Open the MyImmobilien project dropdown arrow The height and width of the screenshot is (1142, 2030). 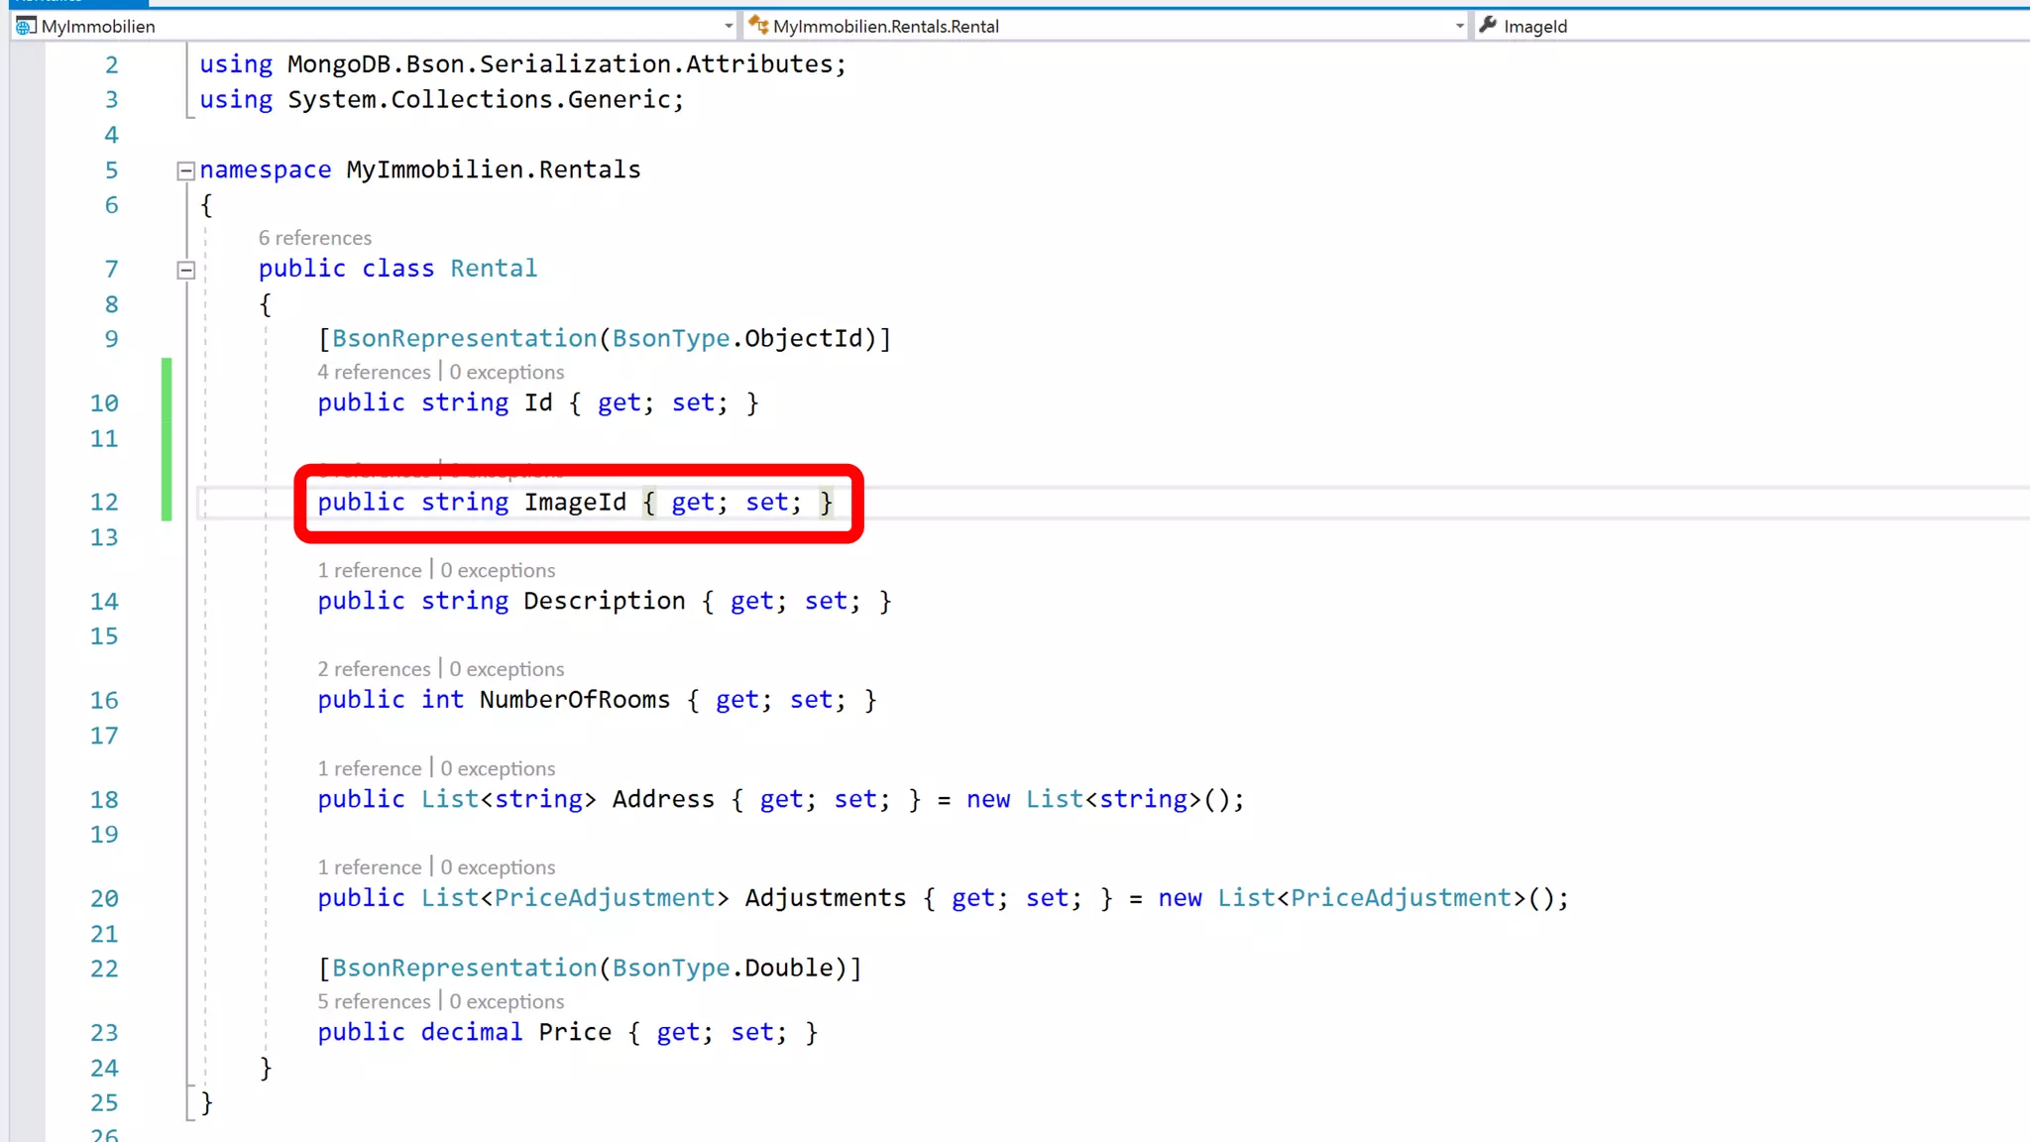tap(729, 27)
